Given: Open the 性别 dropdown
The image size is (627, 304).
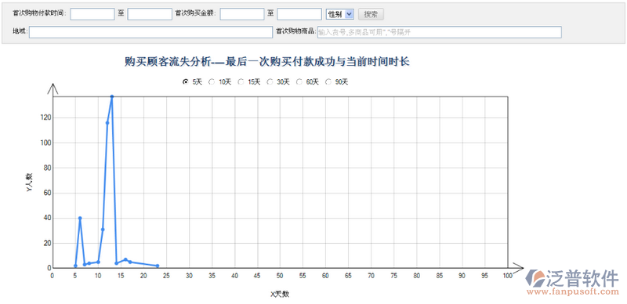Looking at the screenshot, I should click(x=340, y=14).
